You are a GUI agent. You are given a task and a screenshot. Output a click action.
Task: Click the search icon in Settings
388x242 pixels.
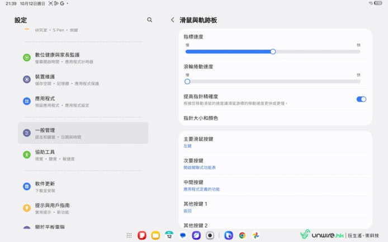[x=149, y=20]
